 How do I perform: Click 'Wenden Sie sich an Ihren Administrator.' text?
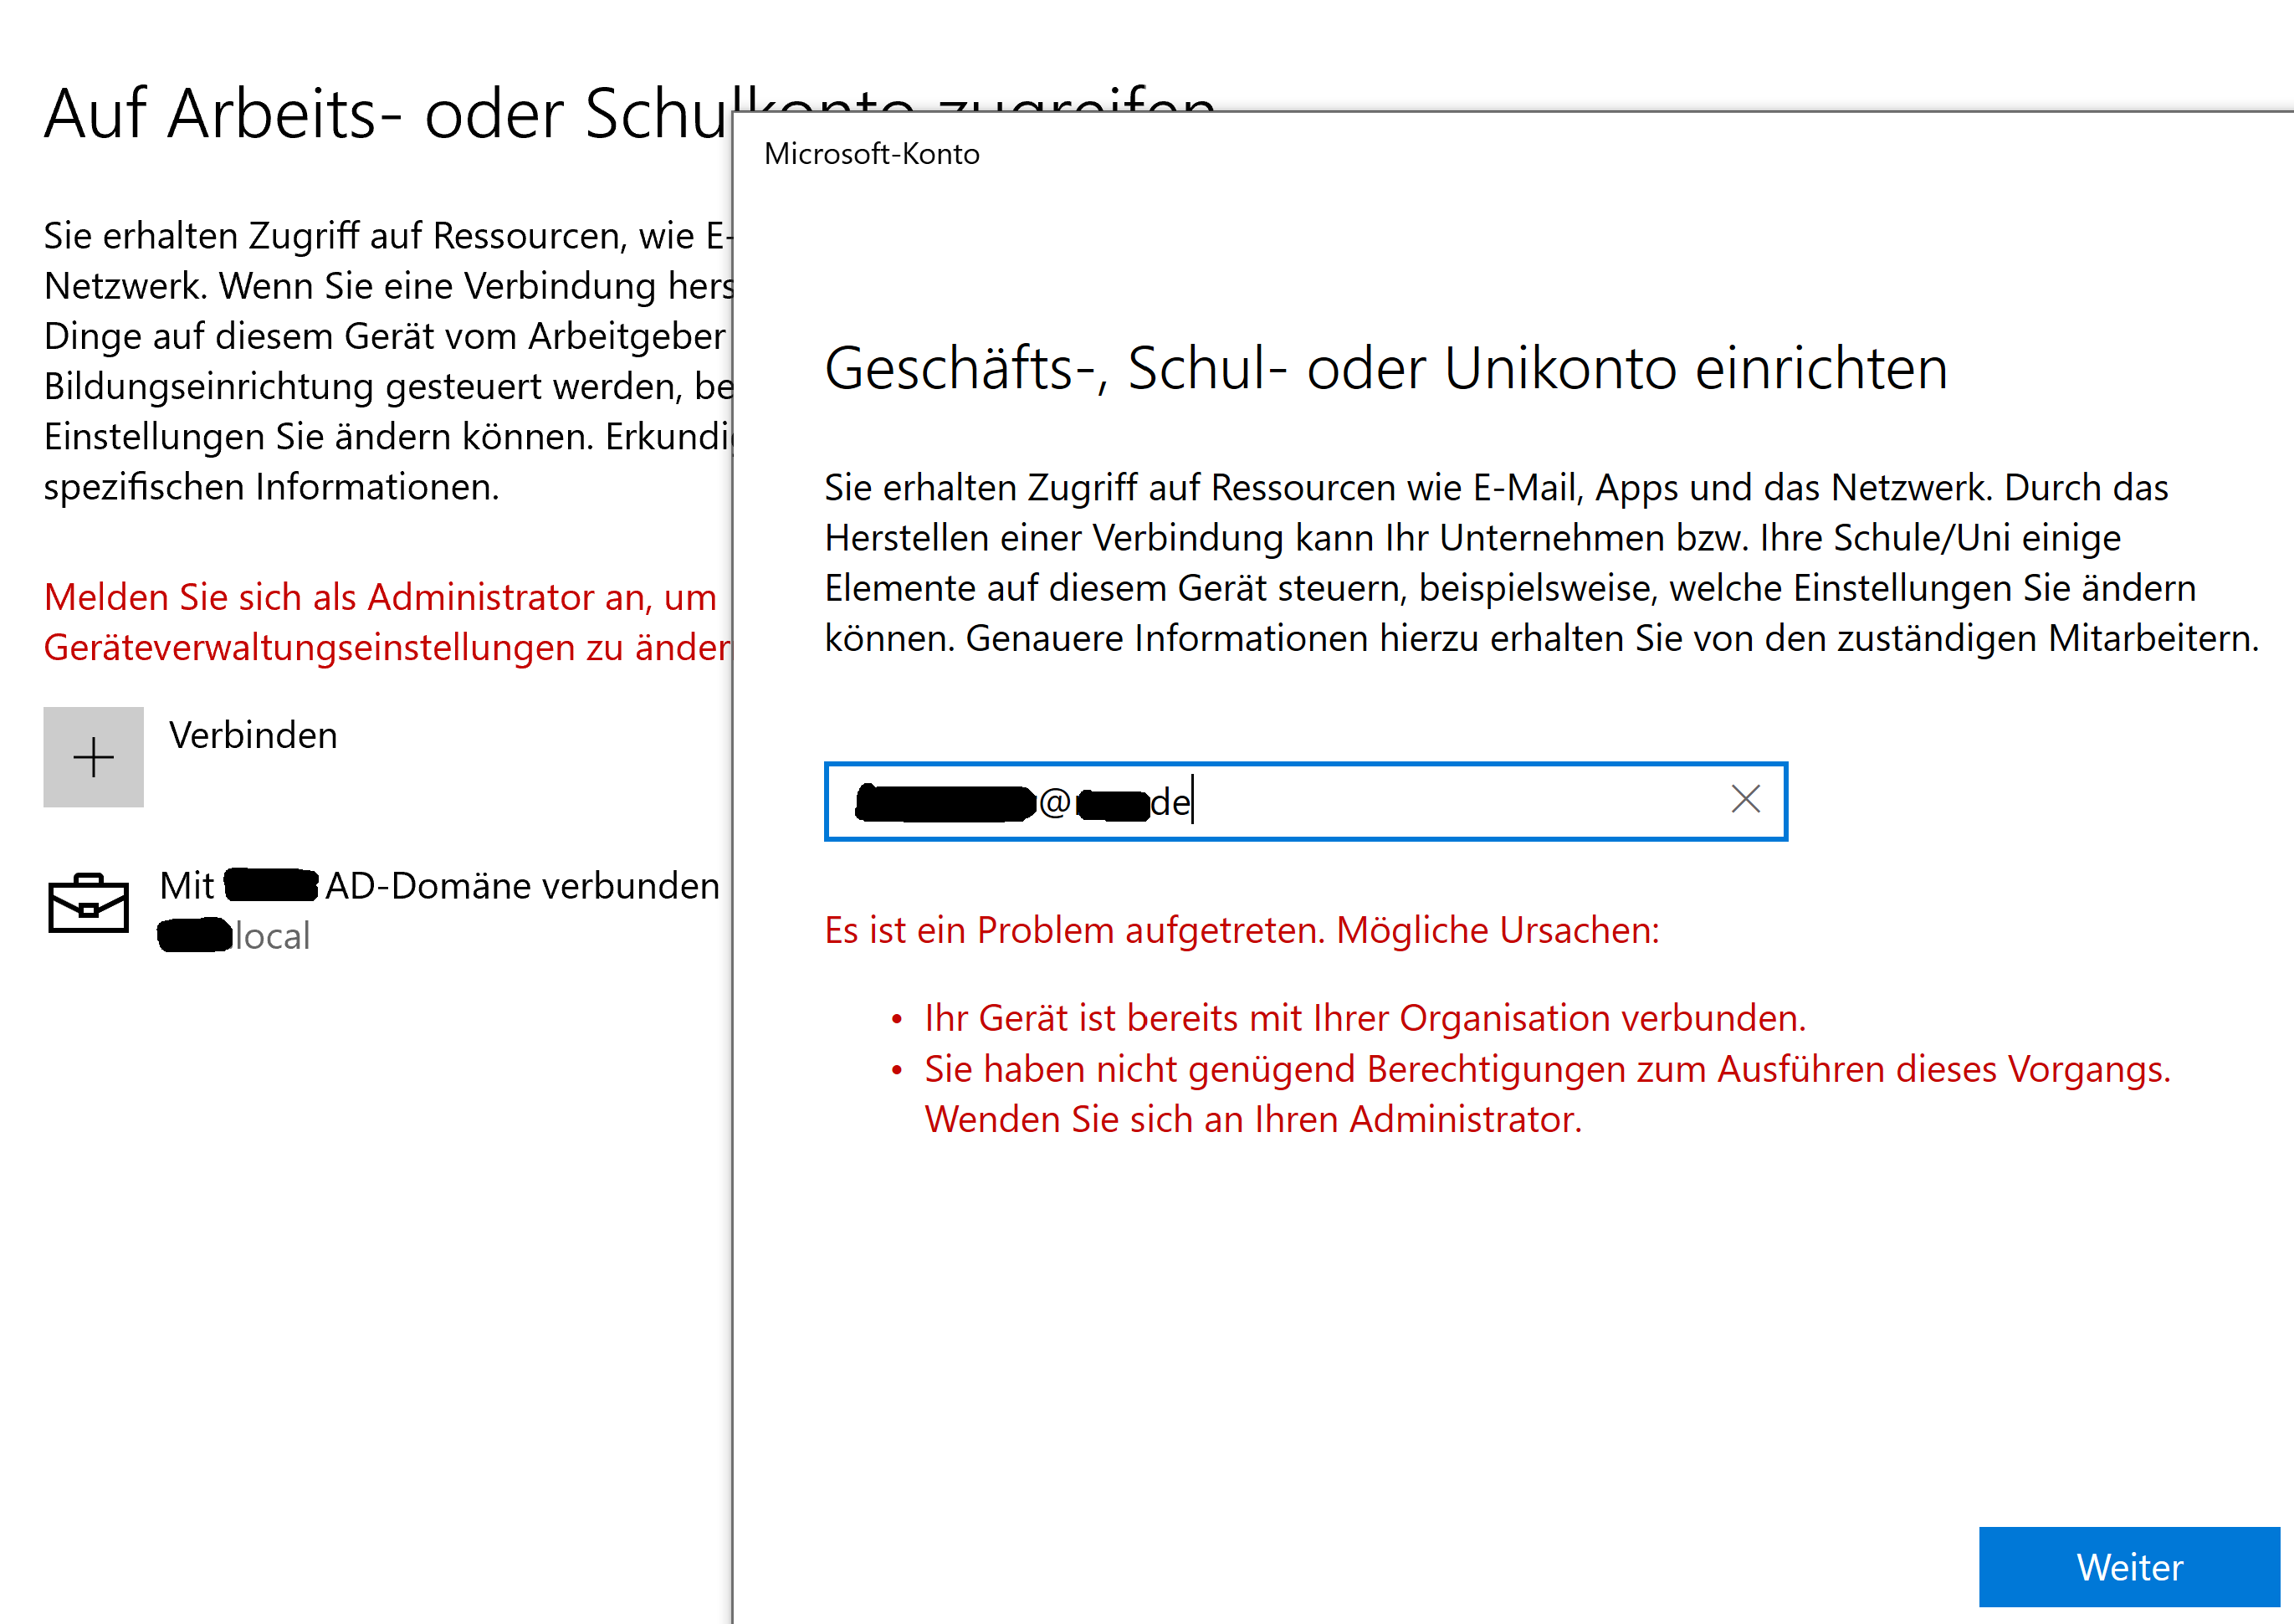click(x=1253, y=1119)
